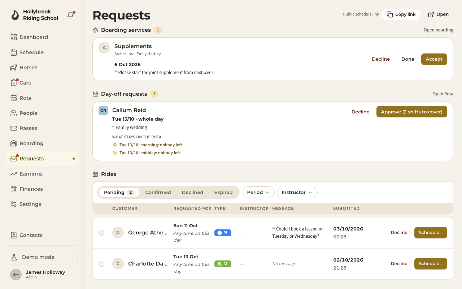This screenshot has width=462, height=289.
Task: Follow the Open Rota link
Action: pyautogui.click(x=443, y=94)
